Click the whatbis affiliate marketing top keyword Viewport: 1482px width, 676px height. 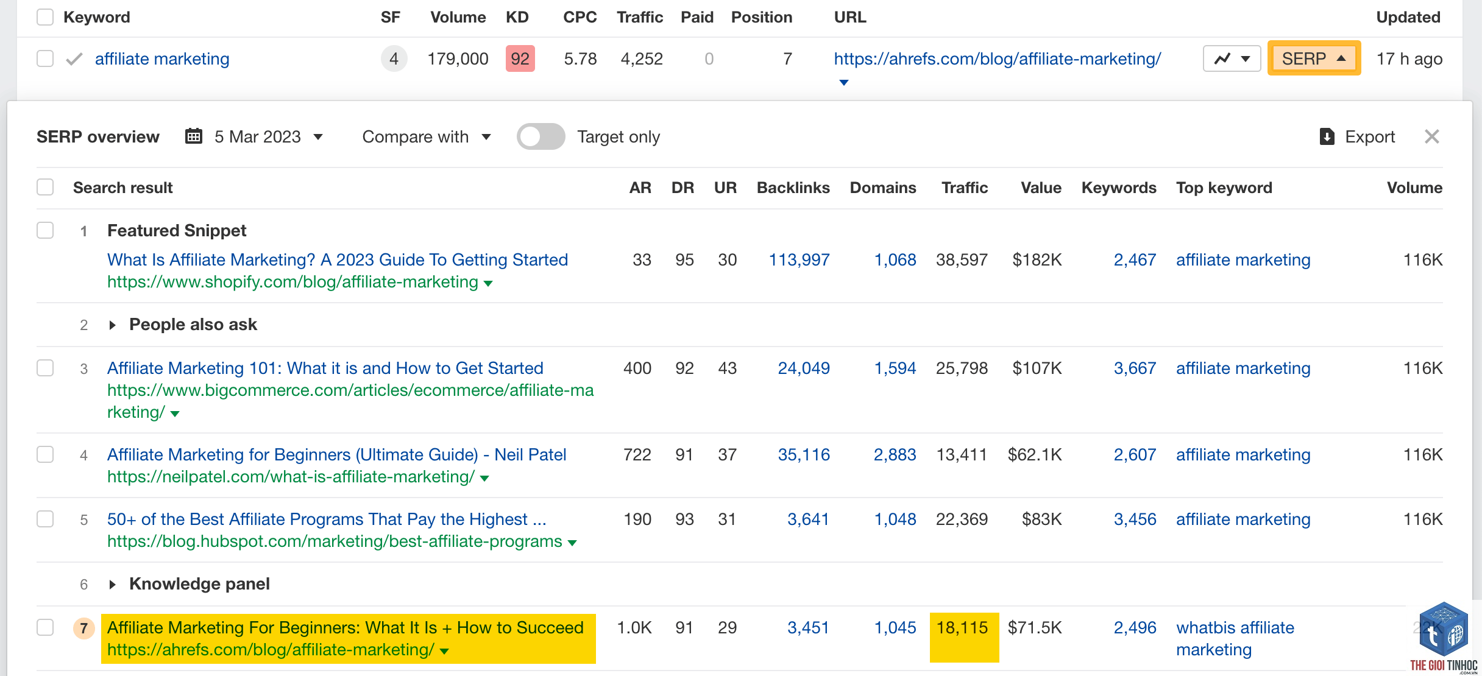tap(1235, 639)
